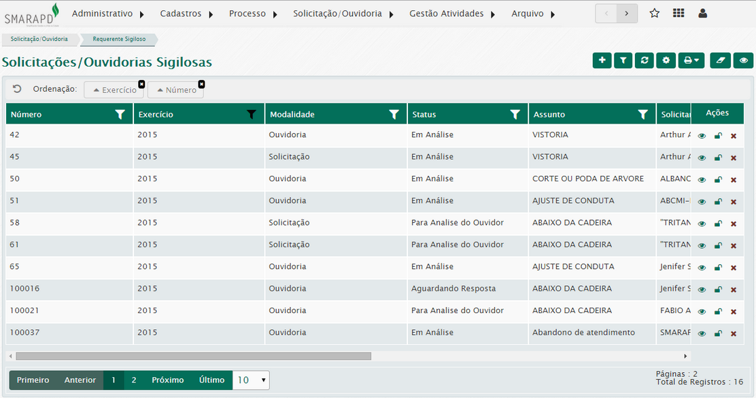
Task: Open the Status column filter
Action: pos(515,115)
